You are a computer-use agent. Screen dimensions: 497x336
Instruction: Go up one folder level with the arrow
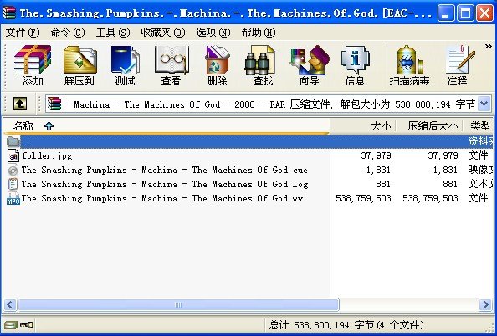tap(20, 104)
